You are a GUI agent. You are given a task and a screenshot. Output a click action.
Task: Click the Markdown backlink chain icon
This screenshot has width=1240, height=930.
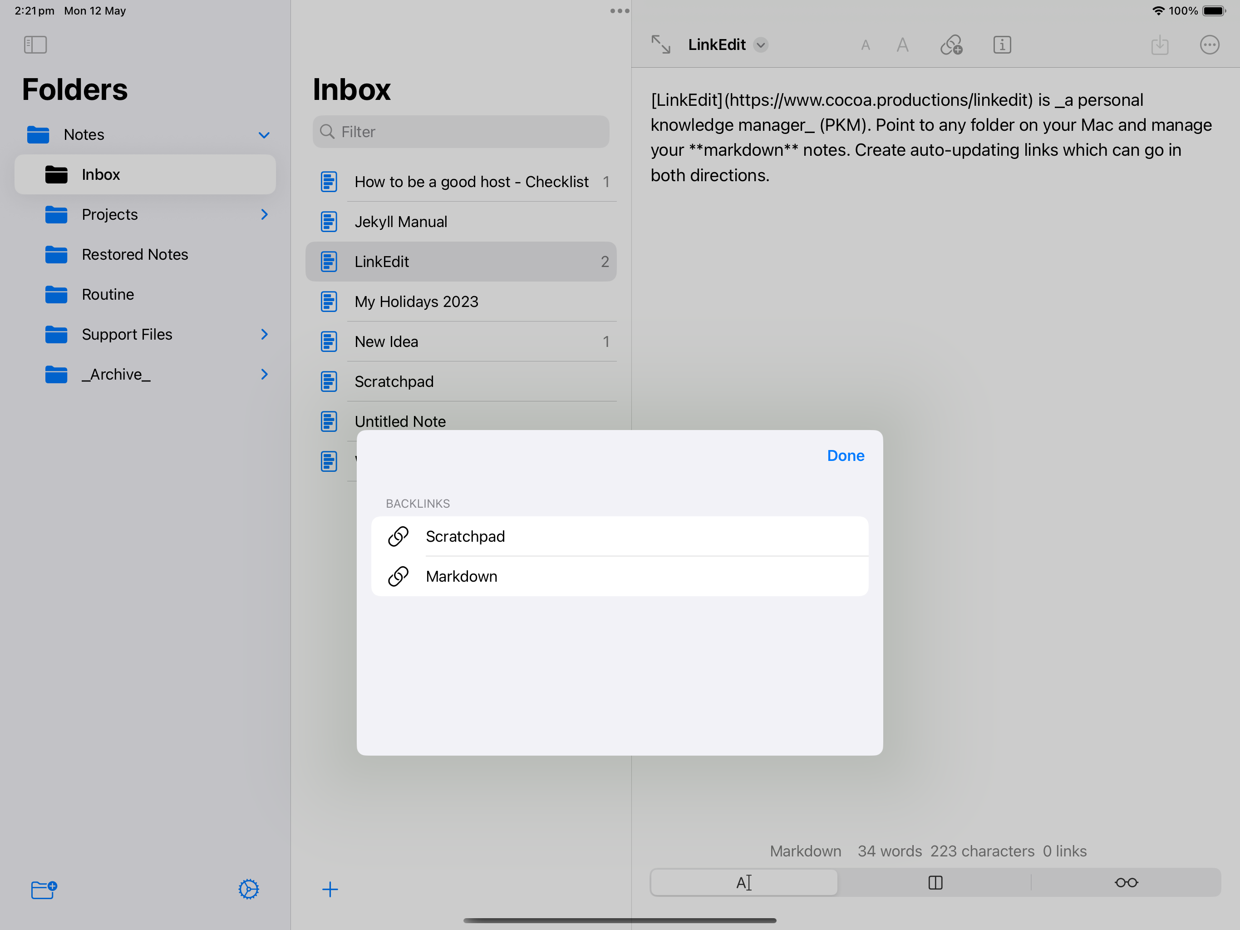click(398, 576)
